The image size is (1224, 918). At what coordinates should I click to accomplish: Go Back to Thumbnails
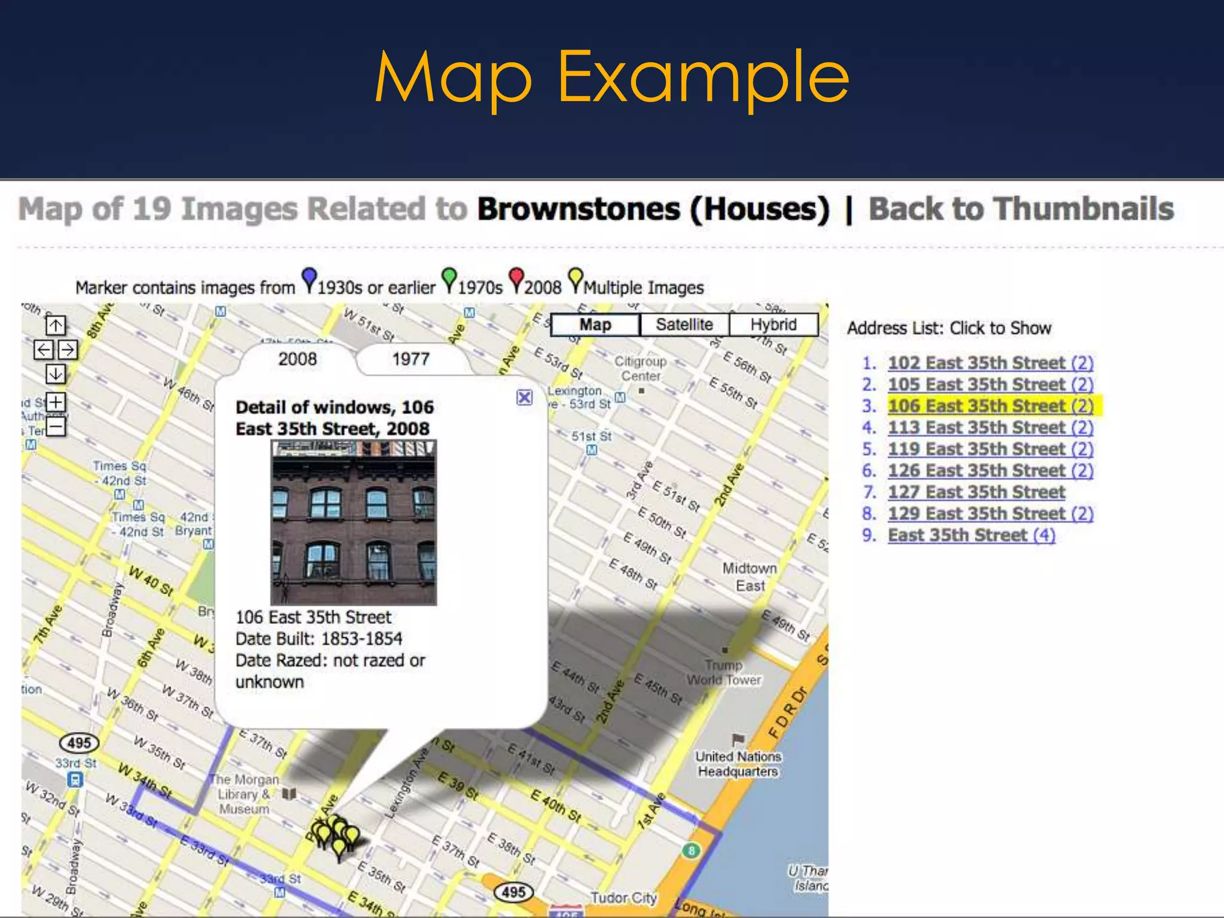[x=1021, y=209]
